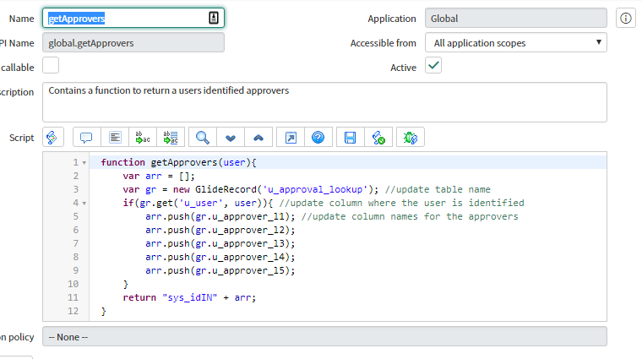Image resolution: width=642 pixels, height=359 pixels.
Task: Click the code line 'return "sys_idIN" + arr;'
Action: (x=189, y=297)
